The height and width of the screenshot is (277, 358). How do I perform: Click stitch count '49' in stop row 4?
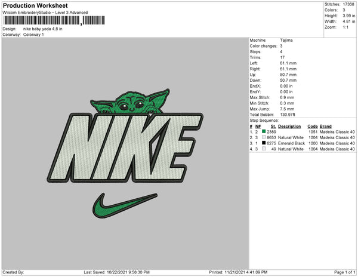(274, 149)
